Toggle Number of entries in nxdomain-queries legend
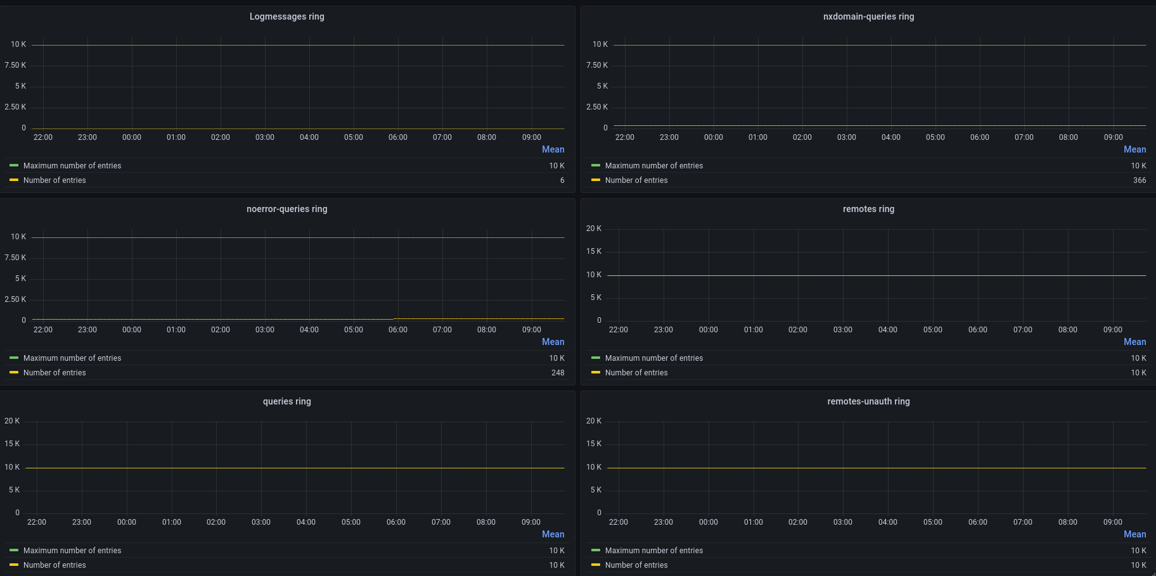 636,180
